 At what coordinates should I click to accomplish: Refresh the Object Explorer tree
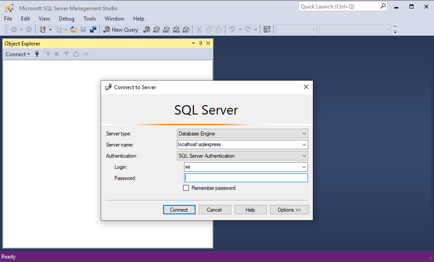tap(76, 54)
